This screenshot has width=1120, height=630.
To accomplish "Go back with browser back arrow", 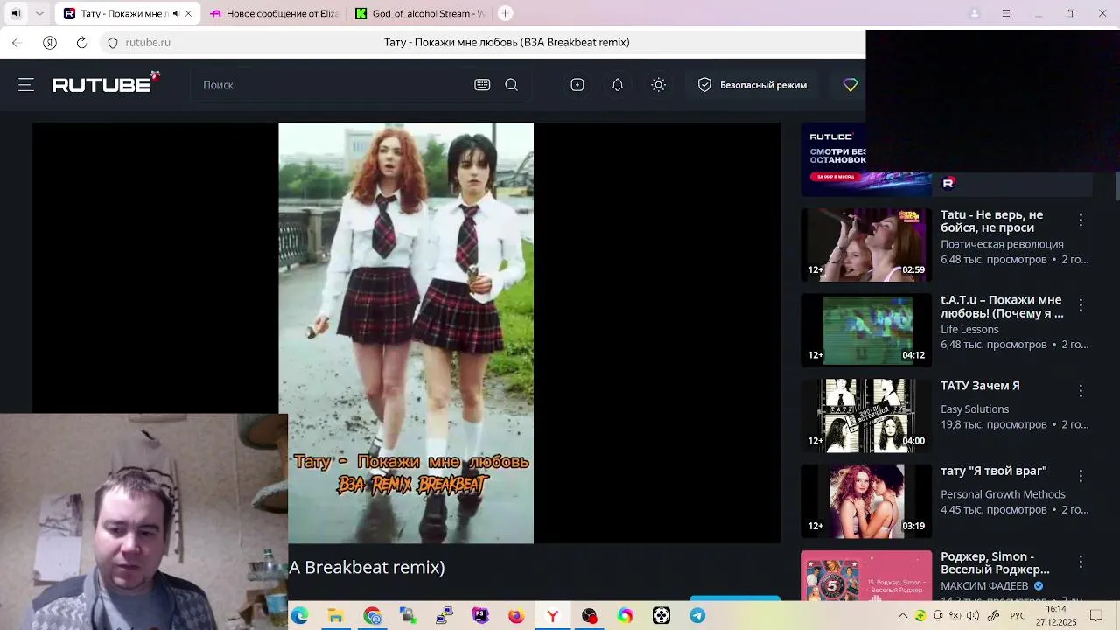I will (17, 42).
